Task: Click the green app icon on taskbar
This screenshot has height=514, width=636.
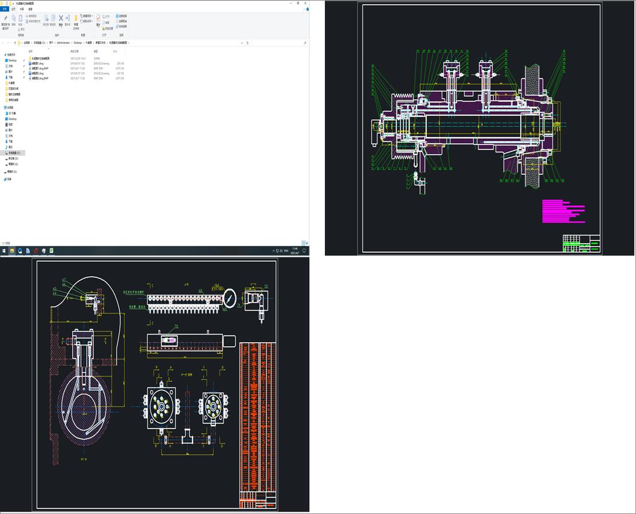Action: (52, 251)
